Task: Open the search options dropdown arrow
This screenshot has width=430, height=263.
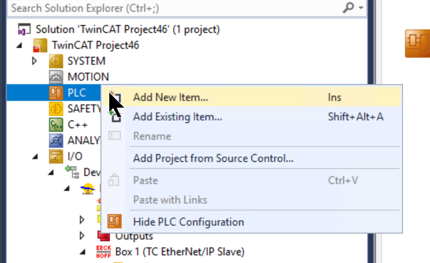Action: (x=361, y=8)
